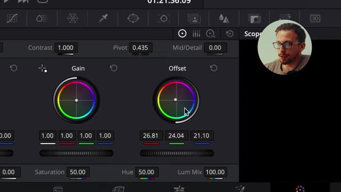341x192 pixels.
Task: Switch to Primaries color wheels mode
Action: [x=182, y=34]
